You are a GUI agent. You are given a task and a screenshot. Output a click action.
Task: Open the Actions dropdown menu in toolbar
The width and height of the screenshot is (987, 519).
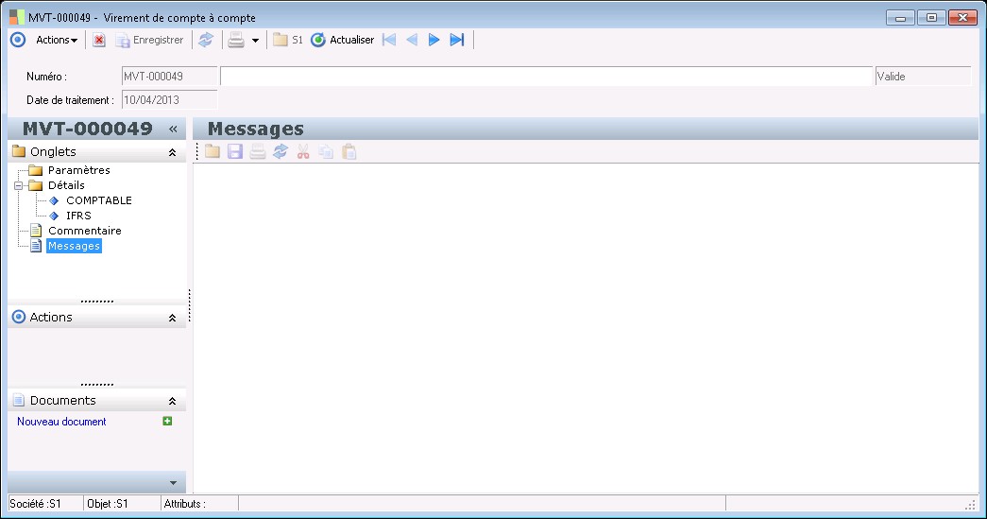click(x=57, y=40)
